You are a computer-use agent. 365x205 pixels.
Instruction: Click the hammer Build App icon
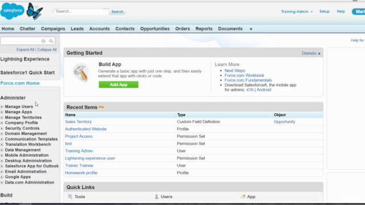coord(80,72)
